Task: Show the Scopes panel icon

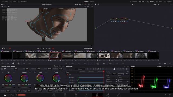Action: [165, 64]
